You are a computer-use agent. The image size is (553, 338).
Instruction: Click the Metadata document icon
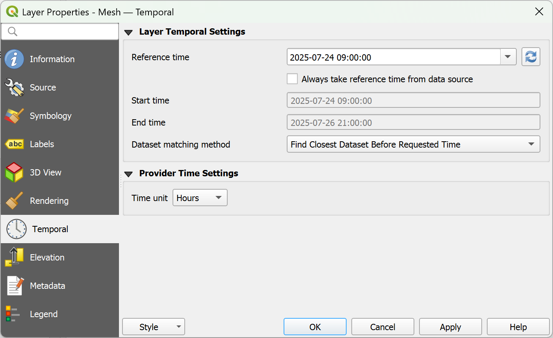pos(15,286)
